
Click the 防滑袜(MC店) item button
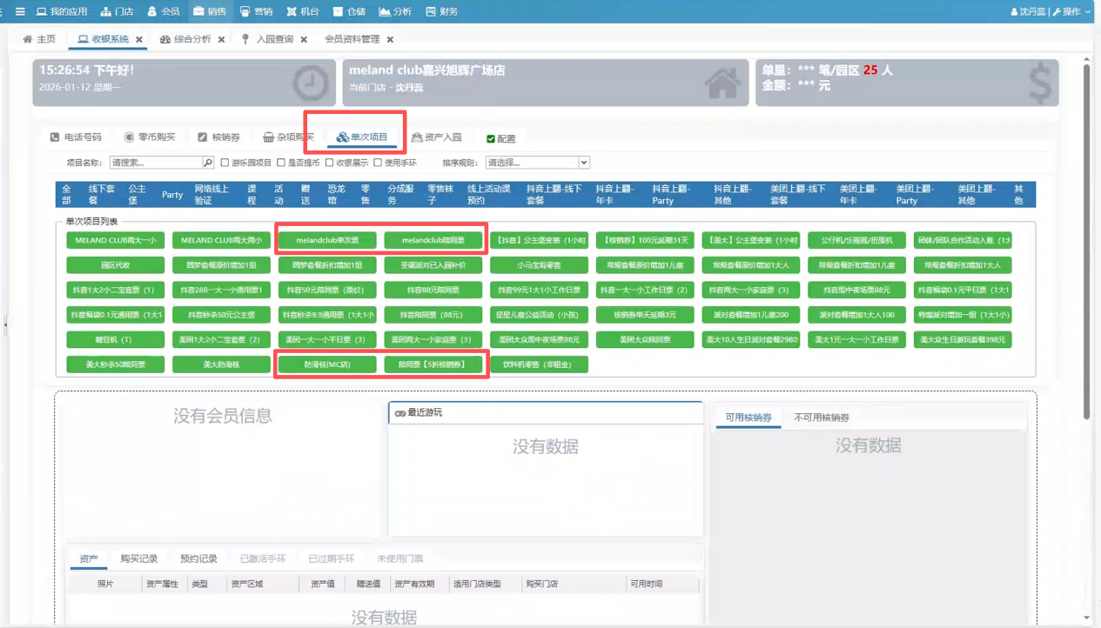coord(327,364)
